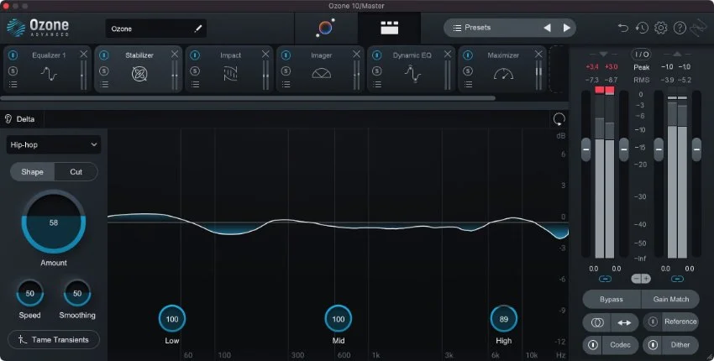Screen dimensions: 714x361
Task: Select the Imager module gauge icon
Action: (322, 73)
